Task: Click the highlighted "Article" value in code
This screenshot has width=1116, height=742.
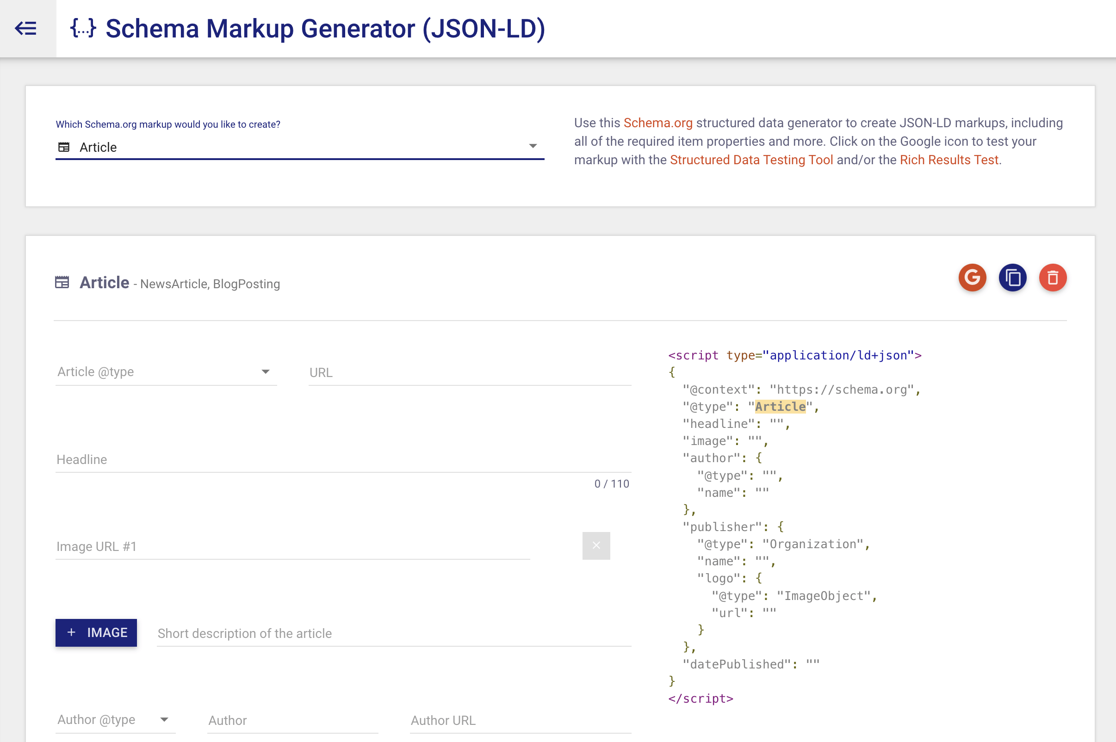Action: coord(780,407)
